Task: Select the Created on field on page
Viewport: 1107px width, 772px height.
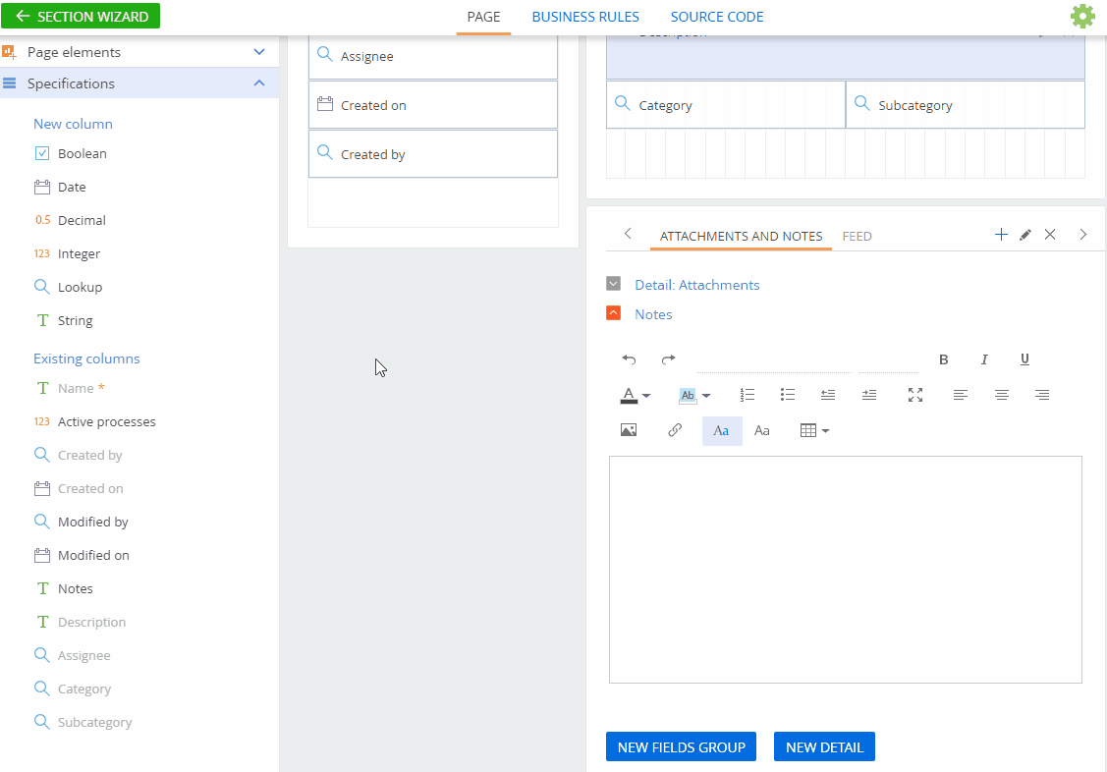Action: click(433, 105)
